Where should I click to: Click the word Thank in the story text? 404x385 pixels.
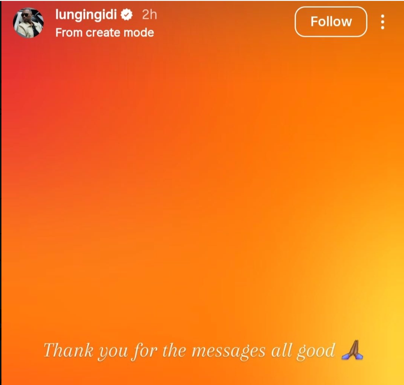pos(69,350)
